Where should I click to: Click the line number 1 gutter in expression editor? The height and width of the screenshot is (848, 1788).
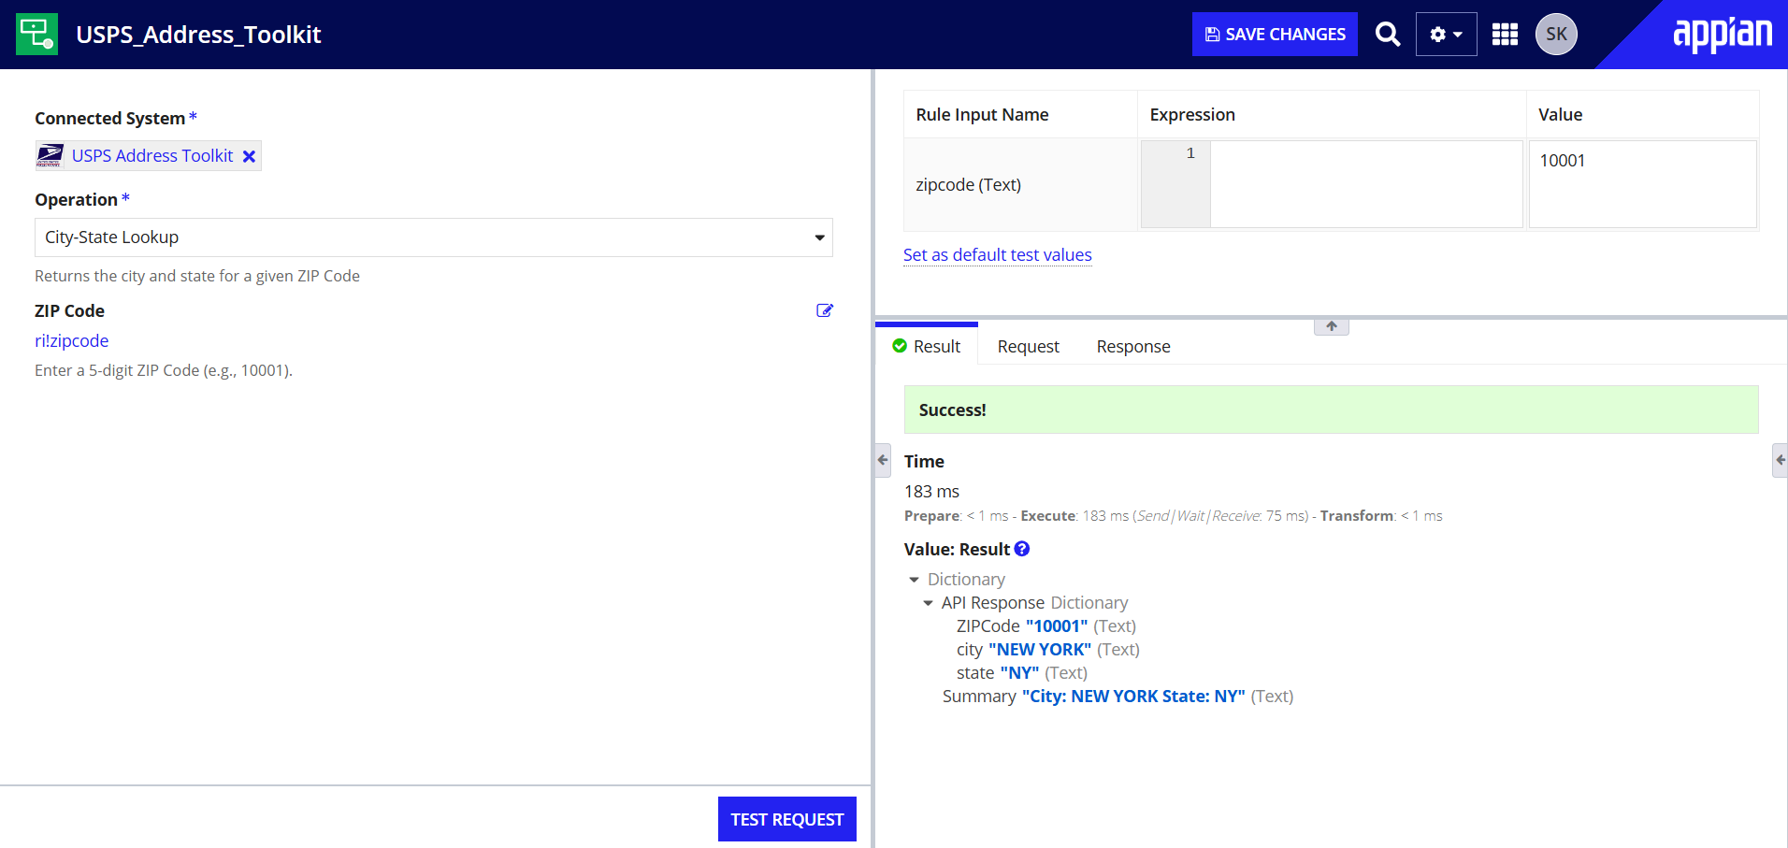point(1176,184)
